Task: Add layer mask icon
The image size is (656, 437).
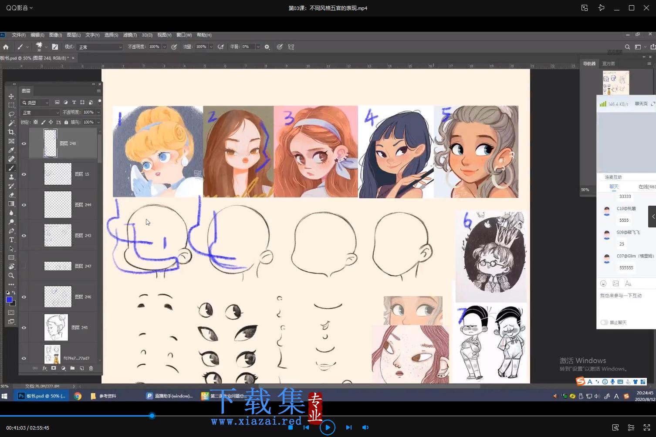Action: point(54,368)
